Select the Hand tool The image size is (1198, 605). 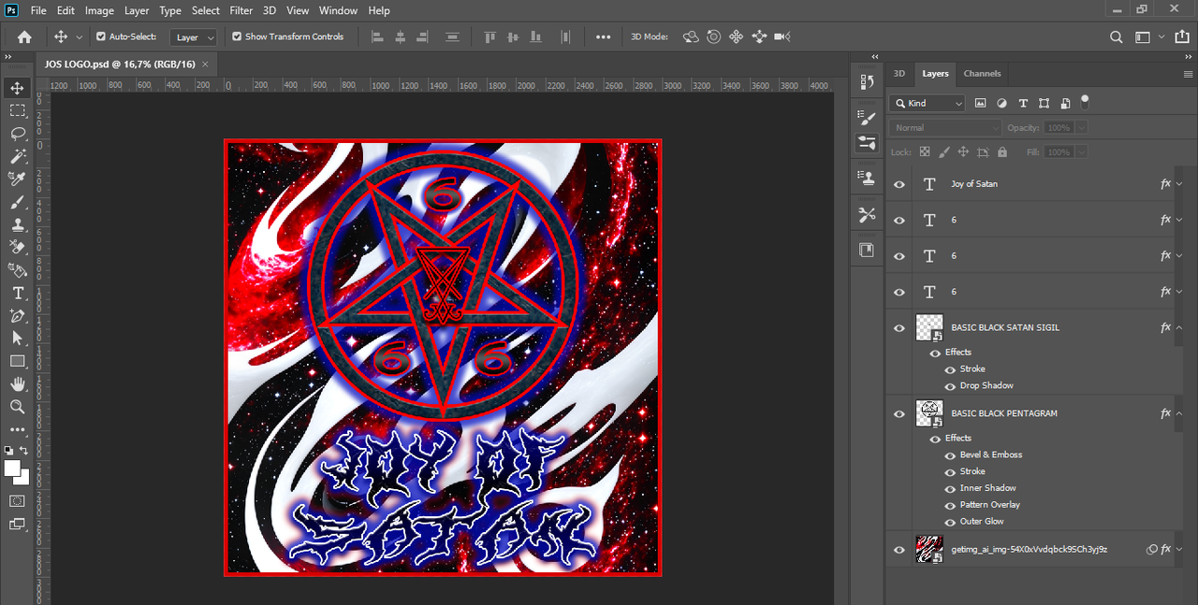click(18, 384)
